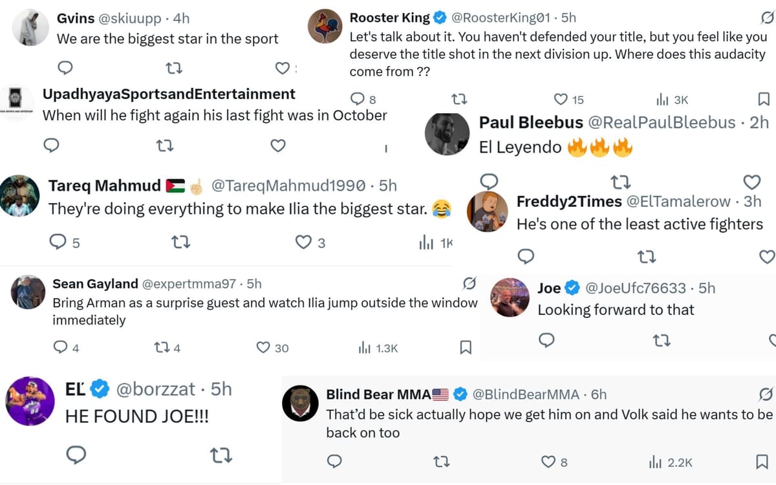Click the reply icon on Freddy2Times' tweet
The width and height of the screenshot is (776, 485).
click(x=526, y=257)
